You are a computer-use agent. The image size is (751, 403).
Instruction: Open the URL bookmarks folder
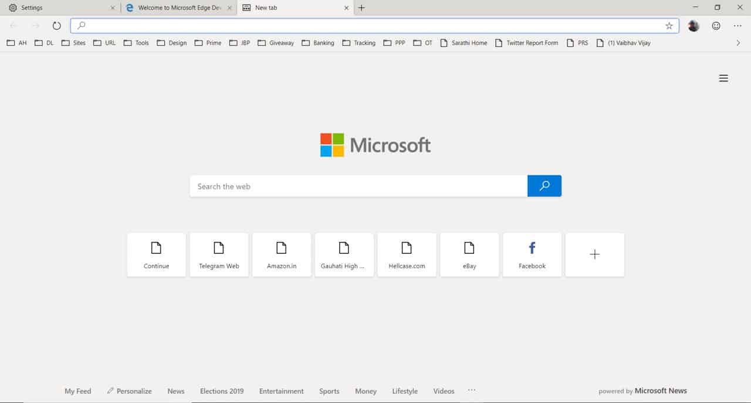click(x=104, y=43)
